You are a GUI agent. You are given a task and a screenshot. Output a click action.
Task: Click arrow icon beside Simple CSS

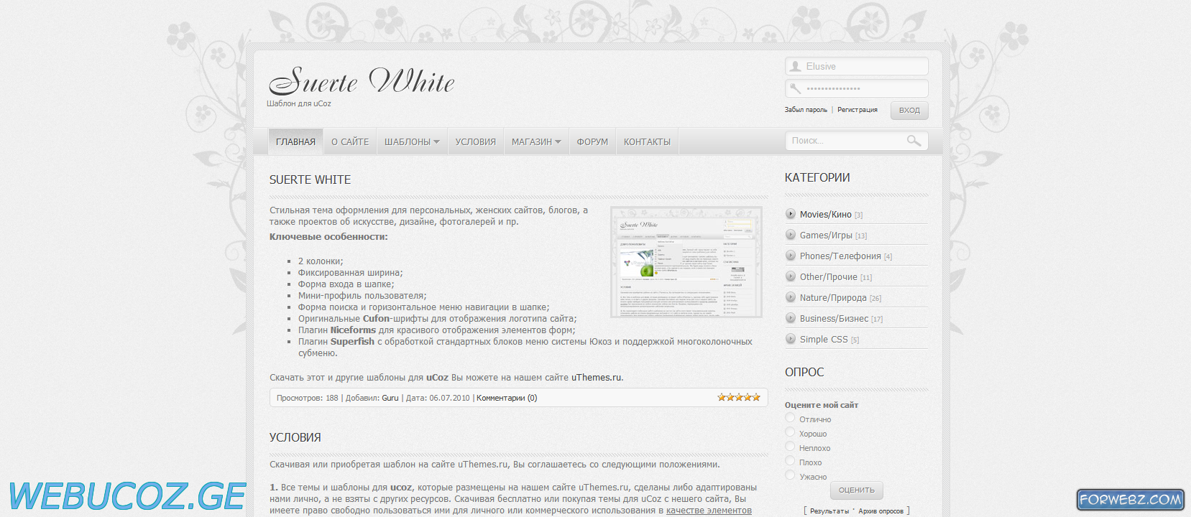tap(791, 339)
